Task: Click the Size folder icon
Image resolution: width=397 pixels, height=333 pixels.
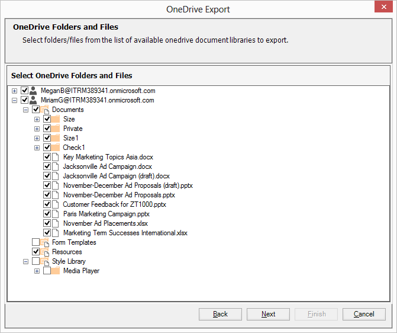Action: click(x=56, y=119)
